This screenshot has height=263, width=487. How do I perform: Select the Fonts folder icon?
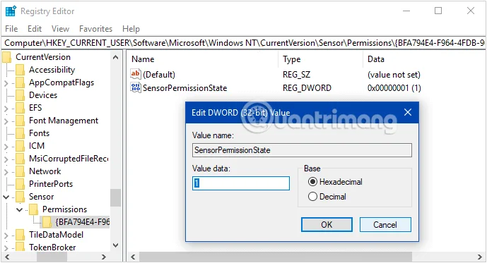(20, 133)
